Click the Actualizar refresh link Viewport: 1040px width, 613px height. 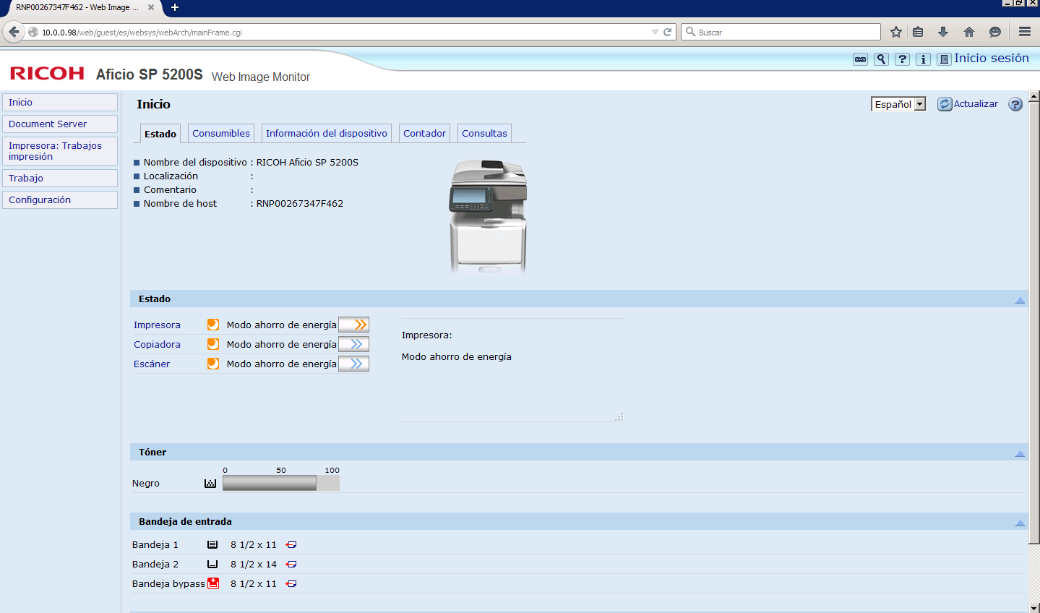[976, 104]
